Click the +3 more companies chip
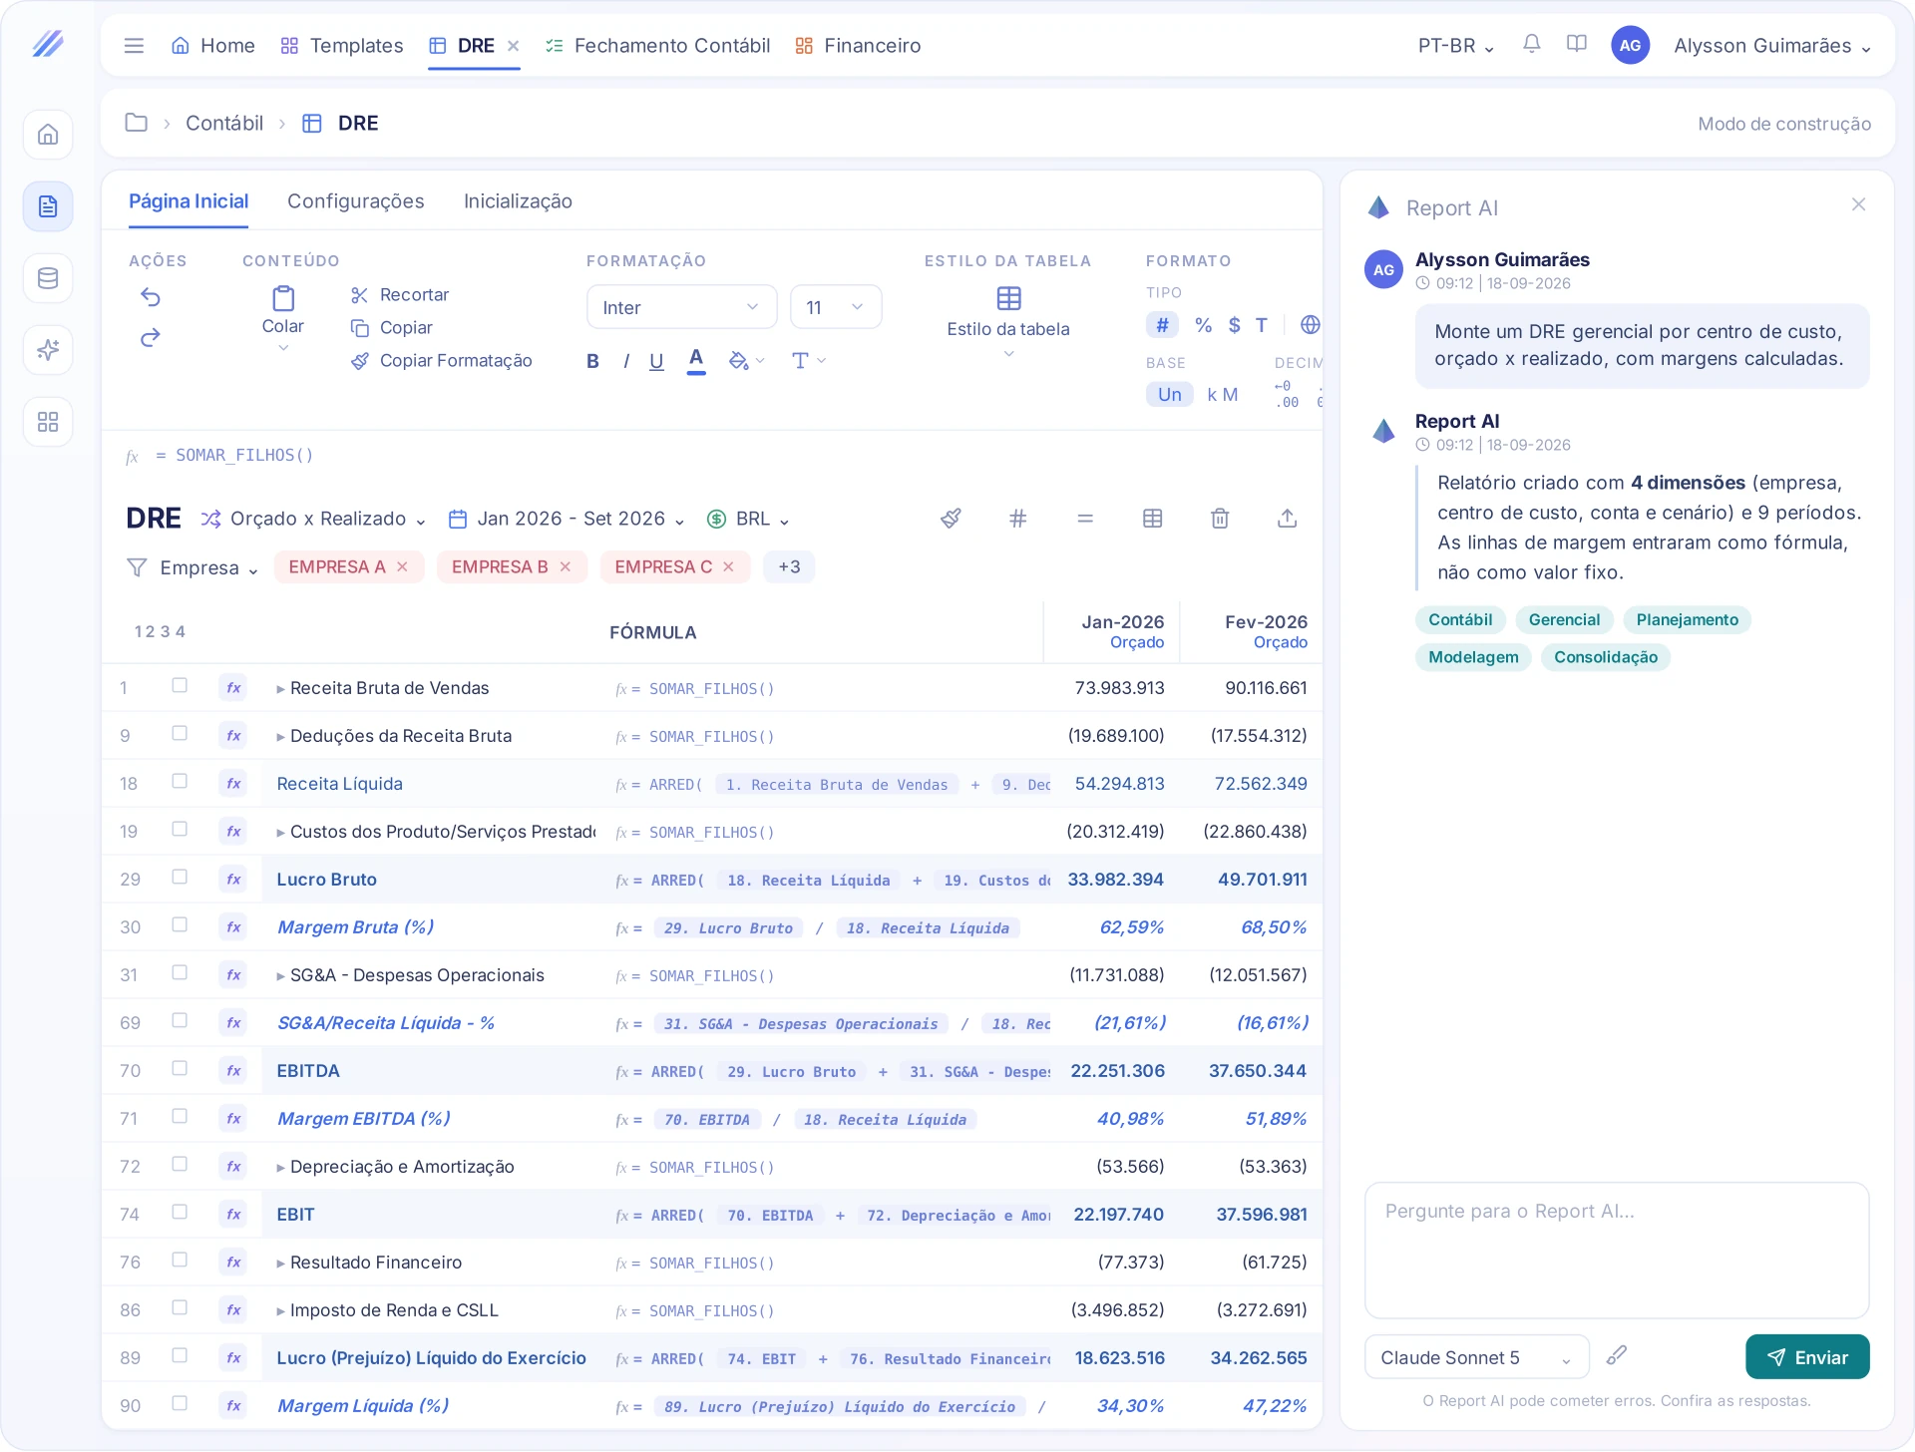Viewport: 1915px width, 1452px height. pos(789,567)
